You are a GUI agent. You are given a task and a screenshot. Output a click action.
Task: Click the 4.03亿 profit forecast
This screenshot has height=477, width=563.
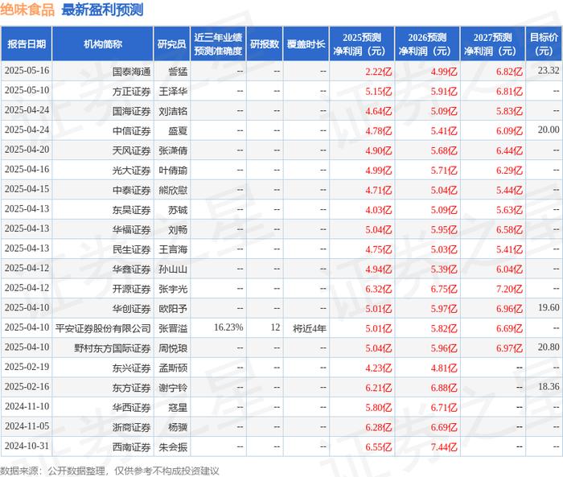coord(379,210)
